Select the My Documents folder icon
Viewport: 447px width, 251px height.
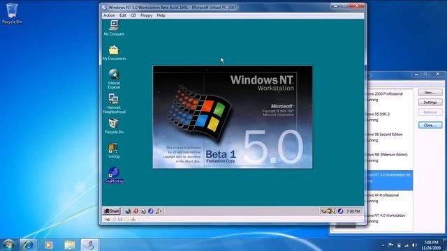tap(114, 53)
